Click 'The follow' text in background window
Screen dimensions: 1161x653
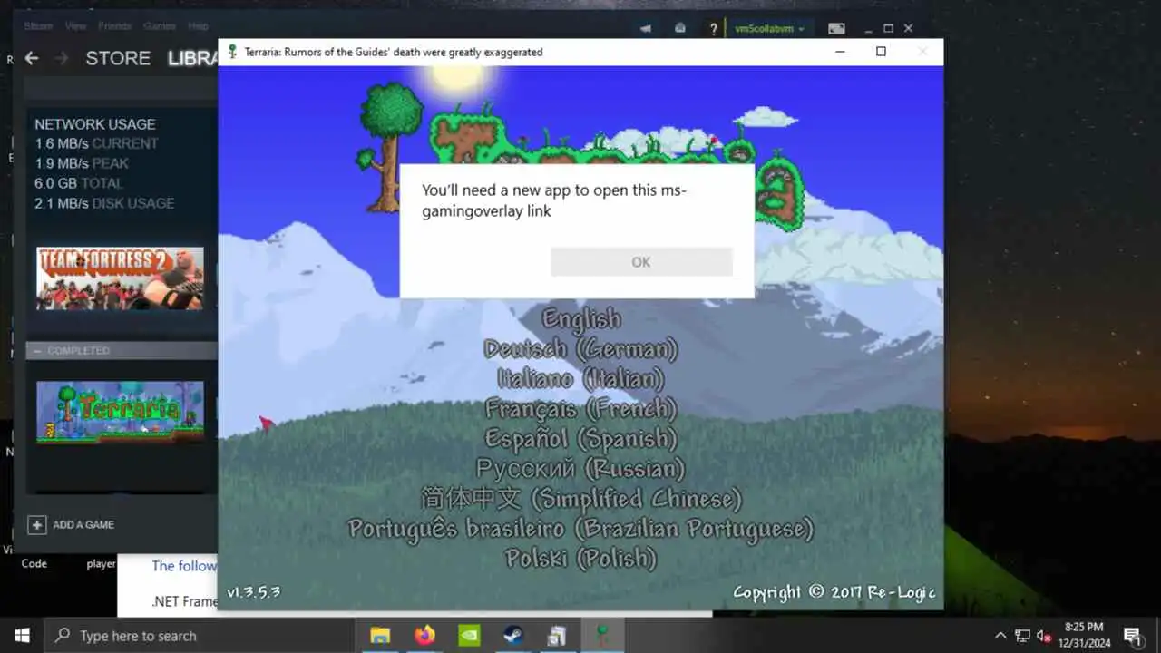point(184,566)
